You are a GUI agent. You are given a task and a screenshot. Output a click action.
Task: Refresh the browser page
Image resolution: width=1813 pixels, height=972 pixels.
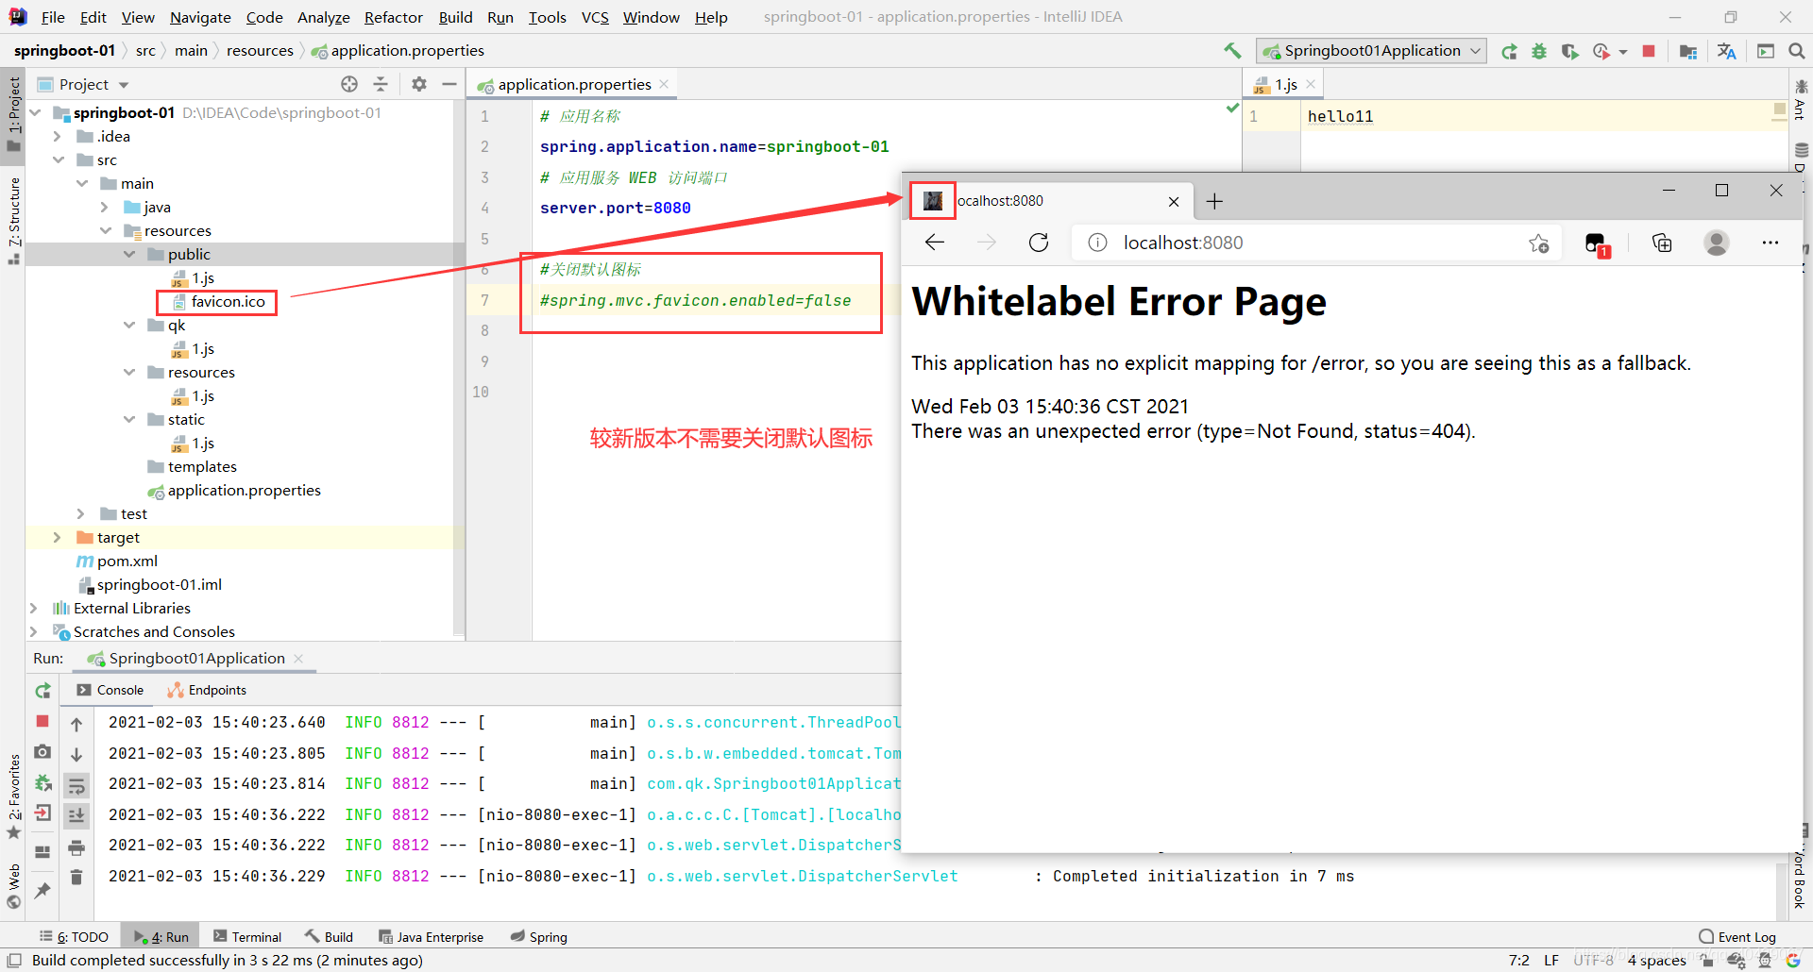click(x=1039, y=243)
